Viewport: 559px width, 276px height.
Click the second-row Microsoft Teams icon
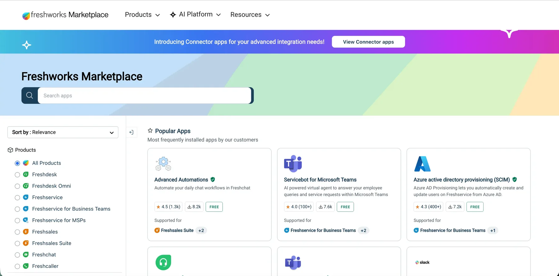(x=293, y=263)
